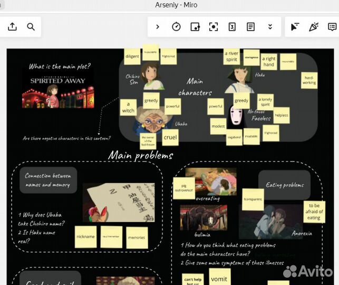Open the comments panel icon
Viewport: 339px width, 285px height.
[x=332, y=27]
